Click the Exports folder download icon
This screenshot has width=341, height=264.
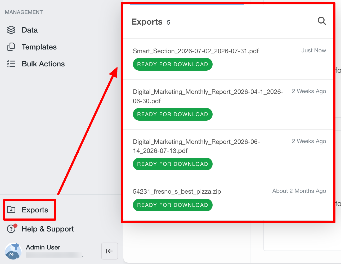click(11, 210)
